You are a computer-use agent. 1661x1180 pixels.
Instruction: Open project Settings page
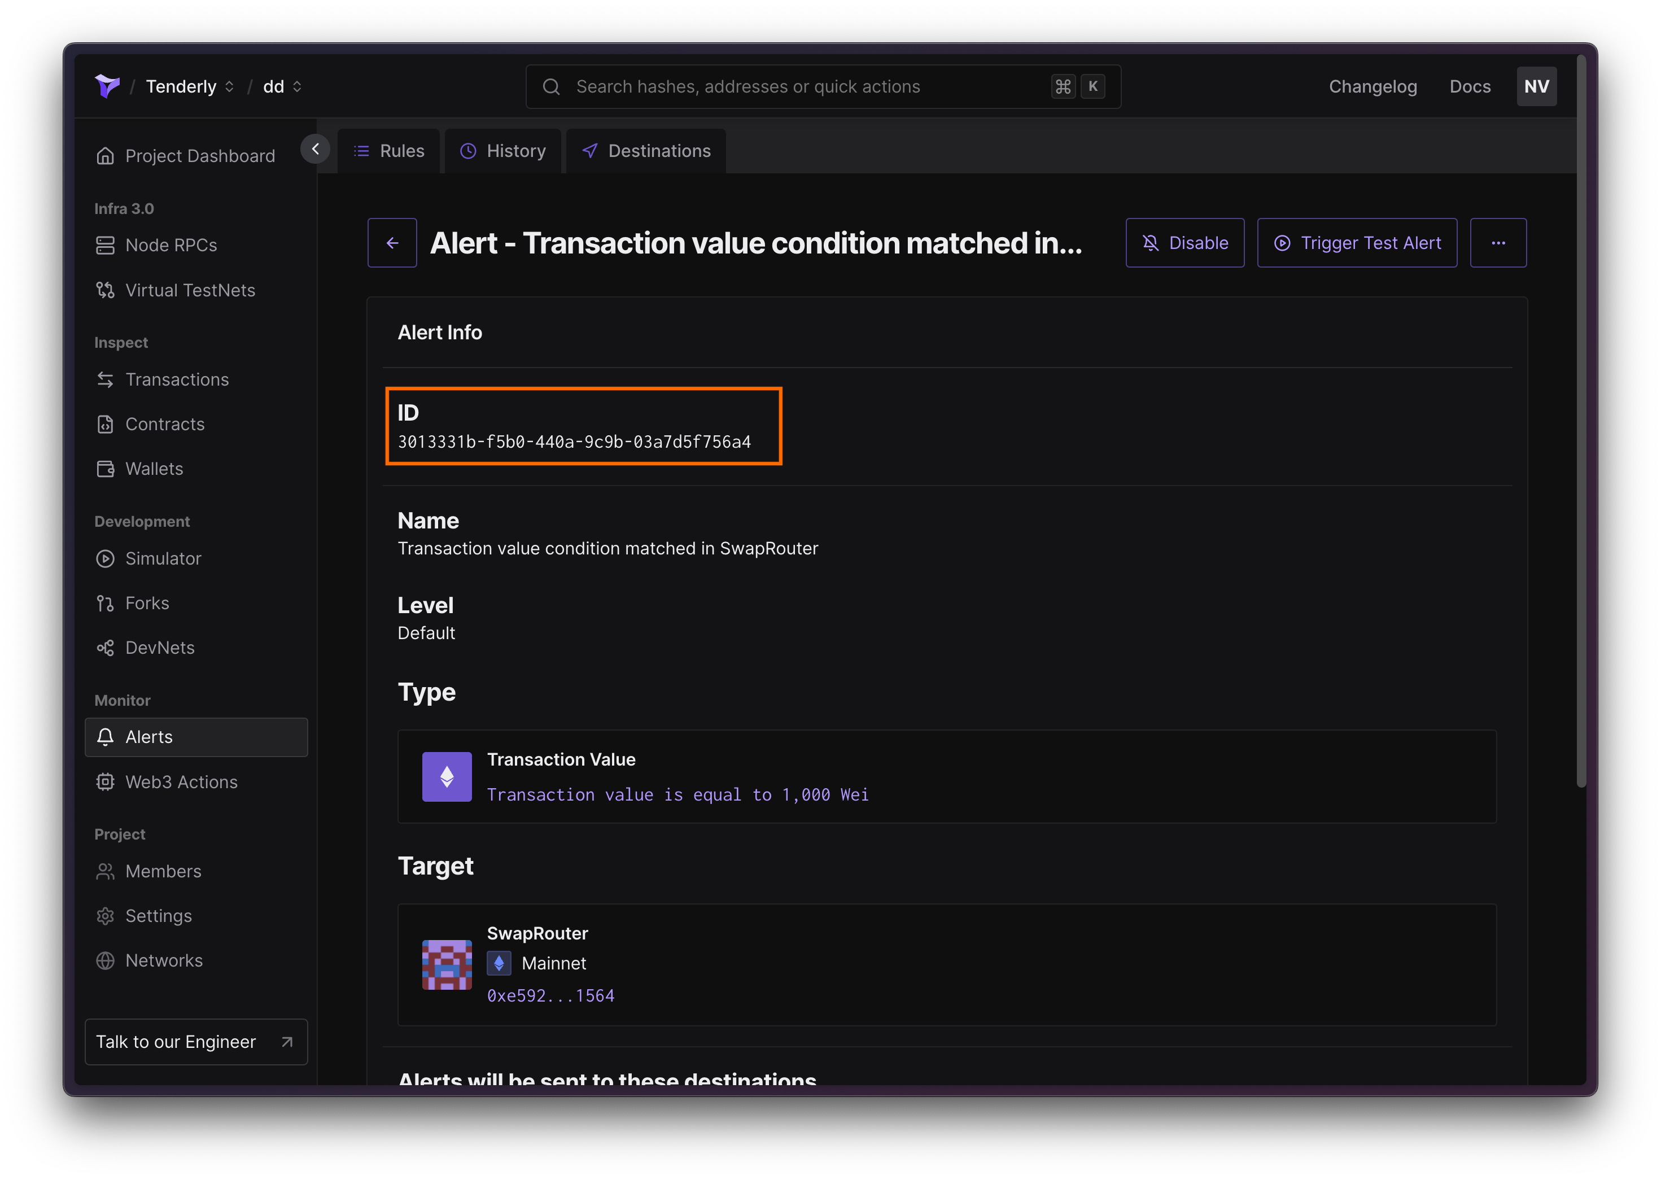tap(159, 916)
